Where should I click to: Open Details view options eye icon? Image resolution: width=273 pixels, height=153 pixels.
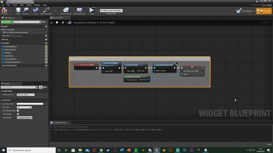pyautogui.click(x=45, y=87)
